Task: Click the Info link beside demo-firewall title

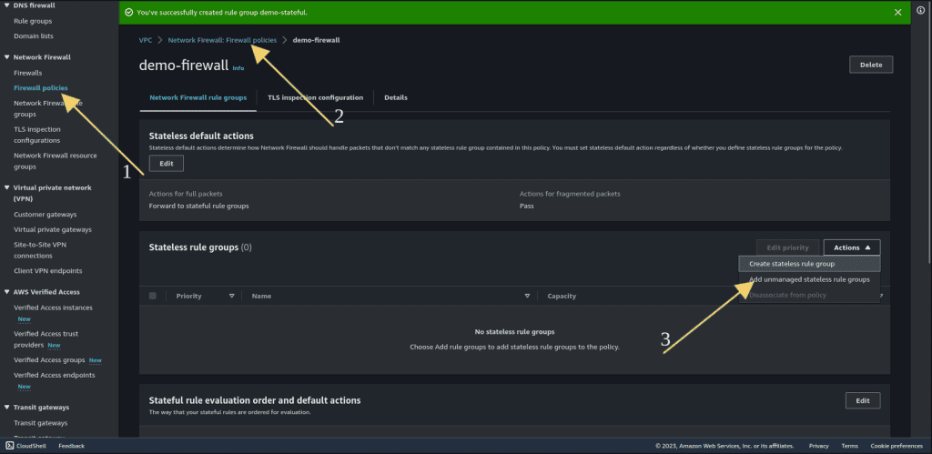Action: (238, 68)
